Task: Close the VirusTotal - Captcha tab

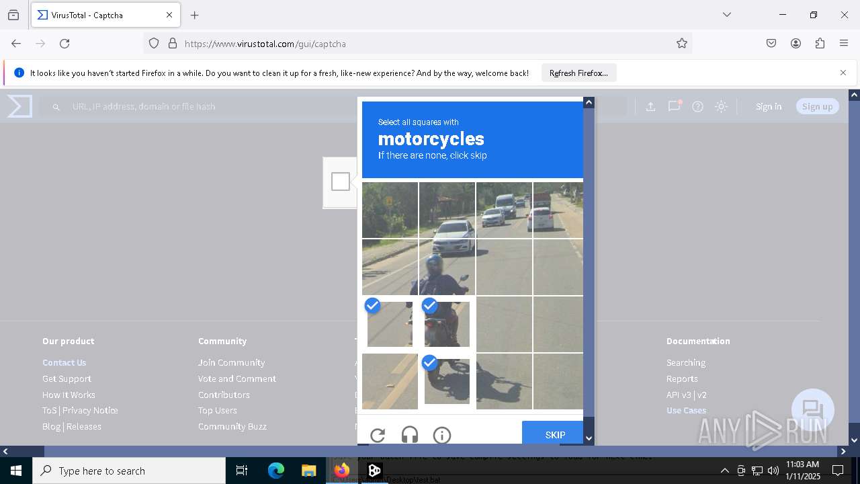Action: click(169, 15)
